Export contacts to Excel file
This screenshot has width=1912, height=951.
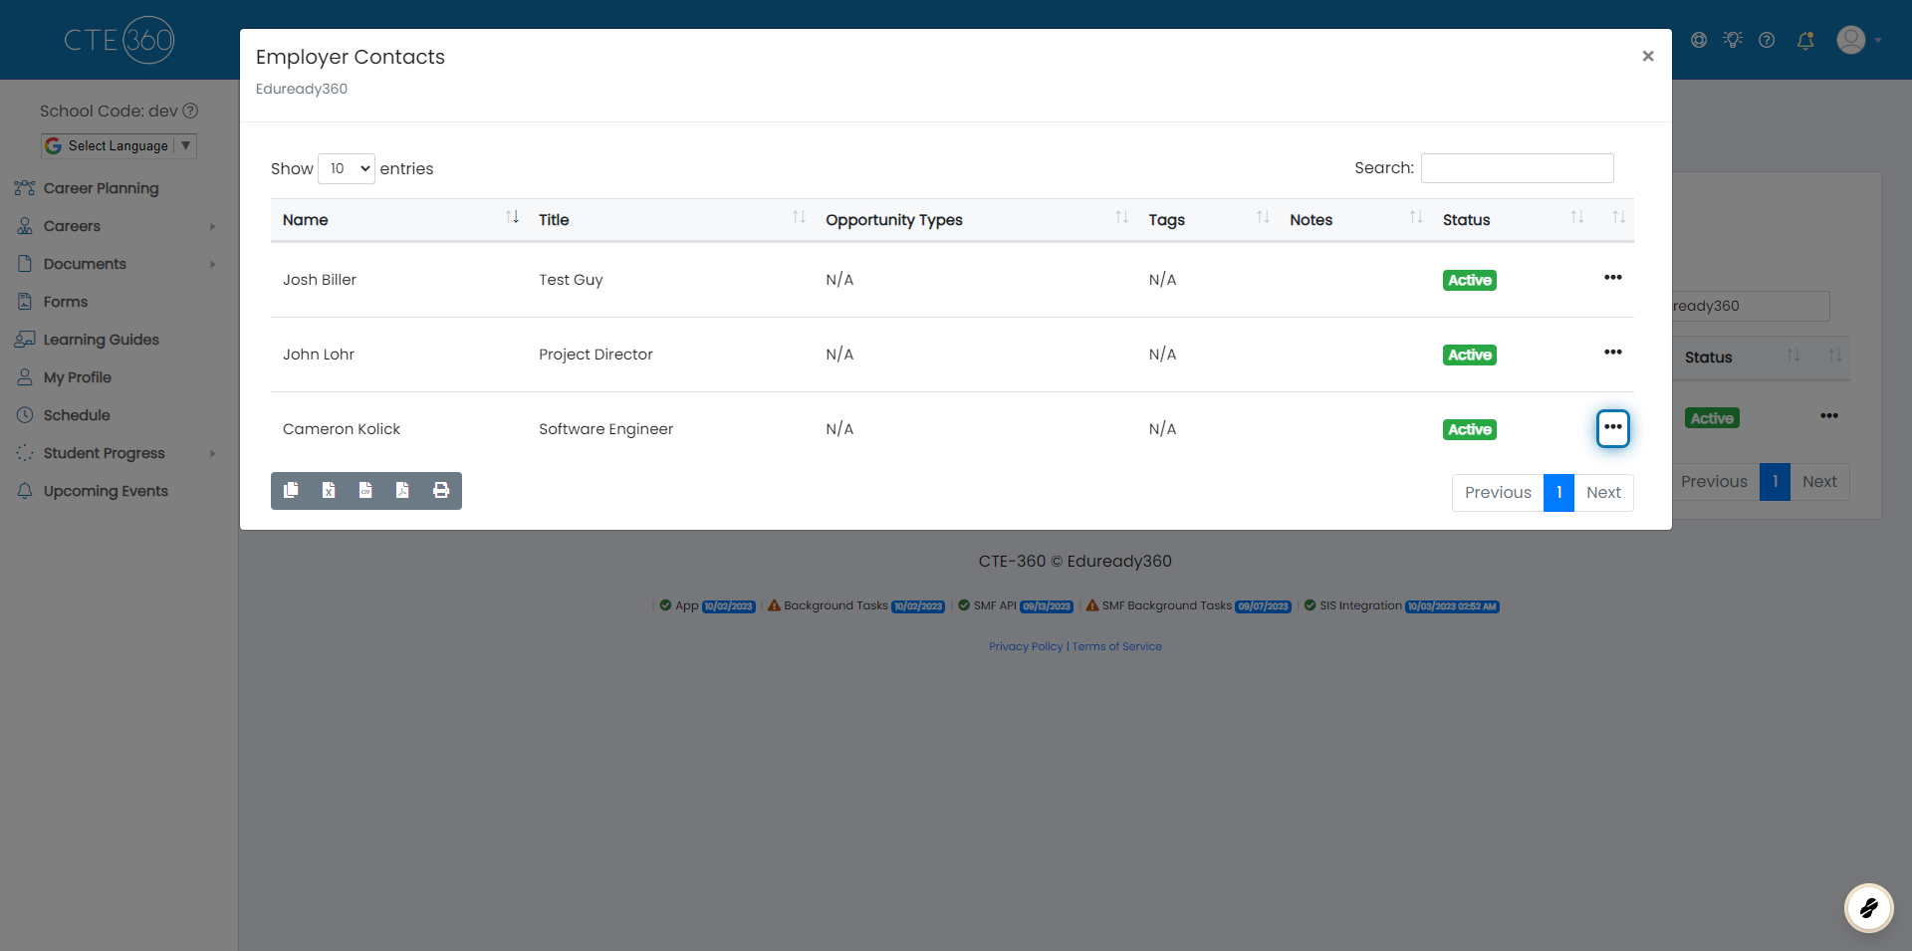coord(329,490)
